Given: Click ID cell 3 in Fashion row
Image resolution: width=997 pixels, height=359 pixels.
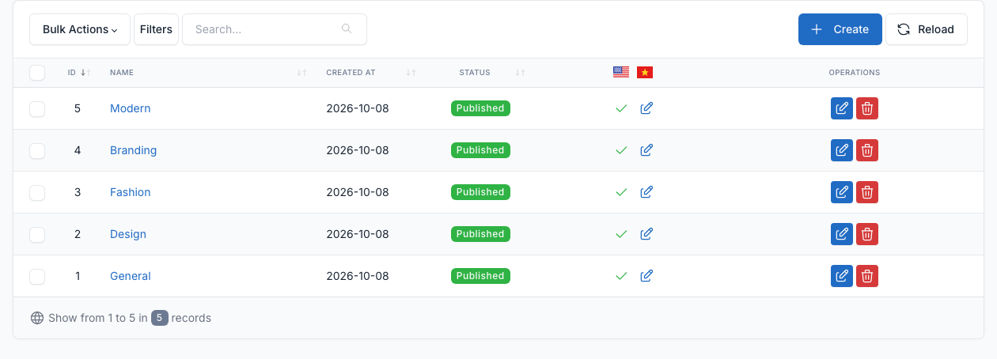Looking at the screenshot, I should [x=78, y=192].
